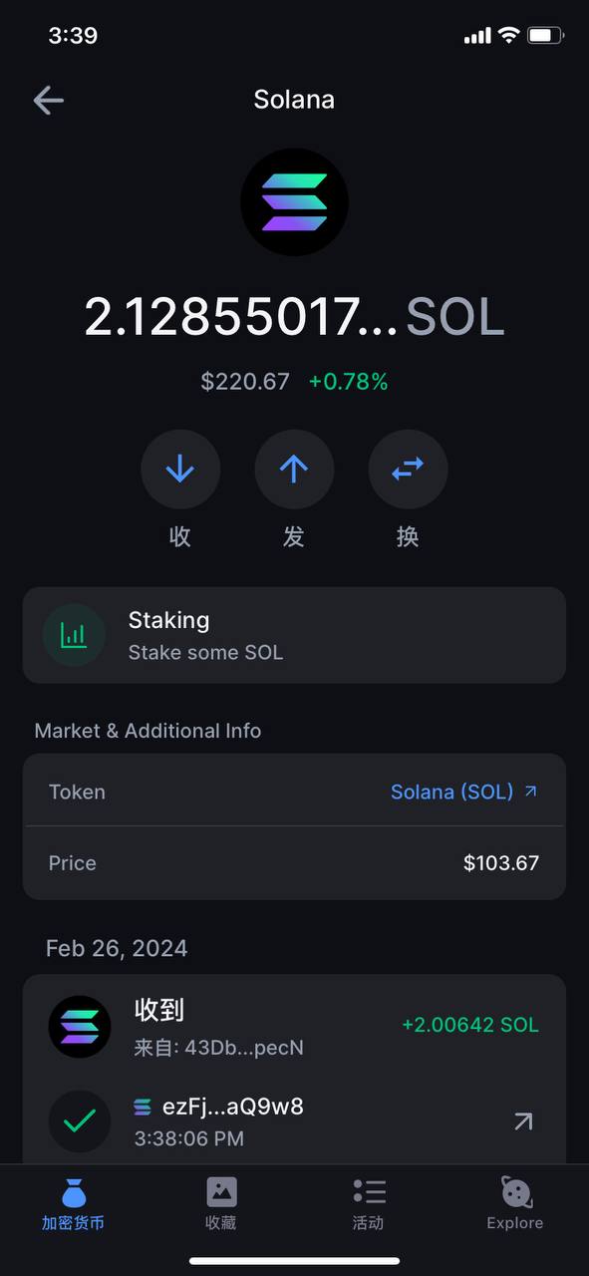Open the 活动 activity tab
The image size is (589, 1276).
click(368, 1204)
